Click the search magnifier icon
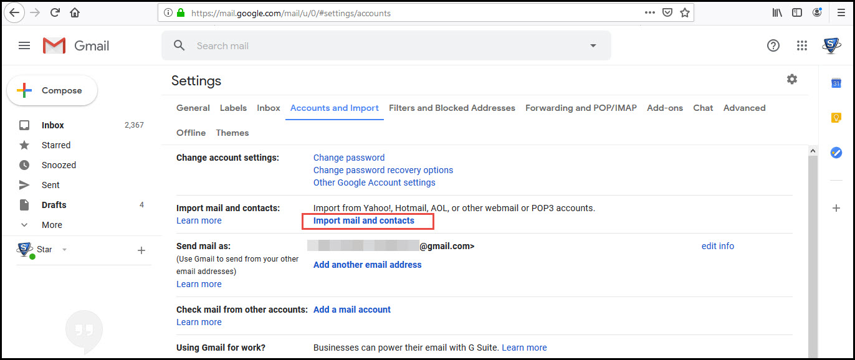Screen dimensions: 855x360 (x=179, y=45)
